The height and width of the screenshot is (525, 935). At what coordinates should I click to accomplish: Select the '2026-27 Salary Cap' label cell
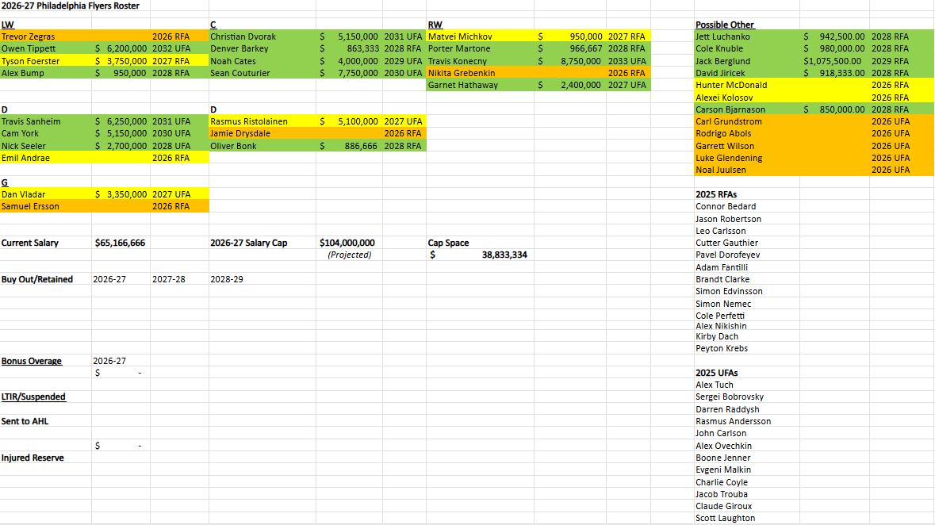pyautogui.click(x=262, y=243)
